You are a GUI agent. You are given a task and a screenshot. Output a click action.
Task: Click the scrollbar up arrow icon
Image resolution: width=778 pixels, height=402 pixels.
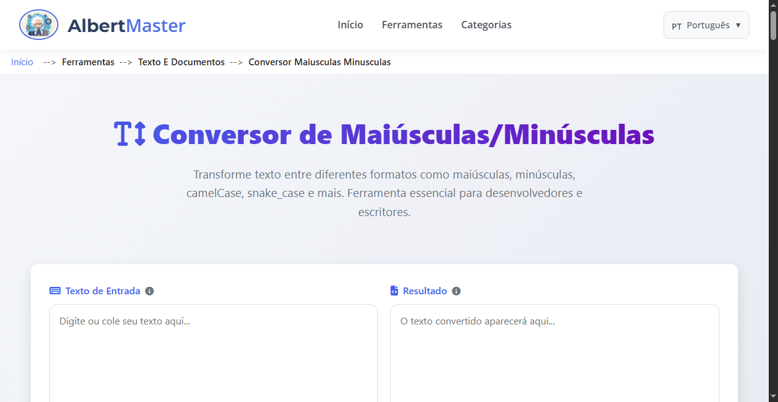[772, 4]
